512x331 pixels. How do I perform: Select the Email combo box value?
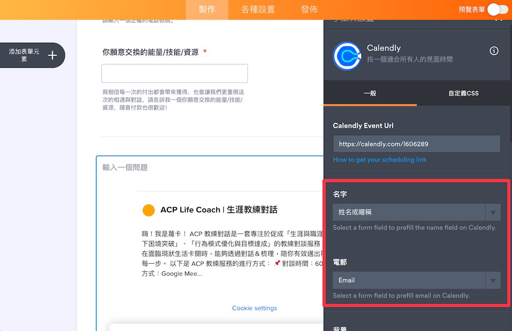point(416,280)
